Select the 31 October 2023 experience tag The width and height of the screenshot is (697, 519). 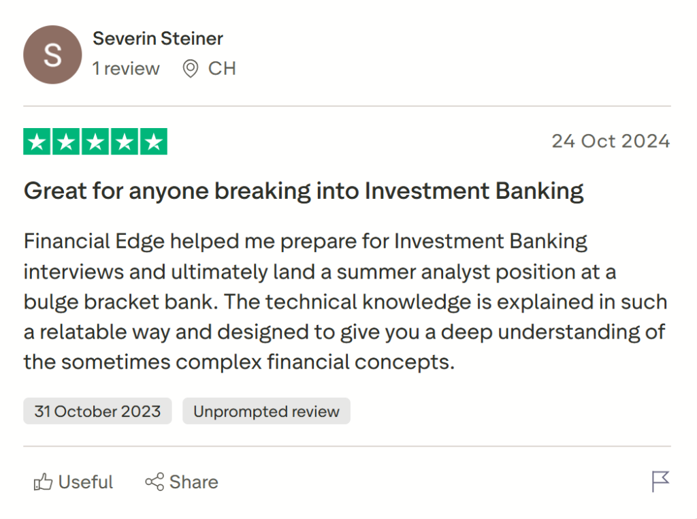coord(97,411)
